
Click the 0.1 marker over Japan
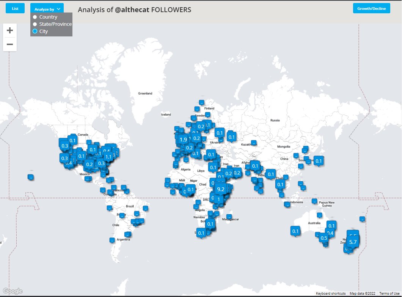pyautogui.click(x=319, y=161)
